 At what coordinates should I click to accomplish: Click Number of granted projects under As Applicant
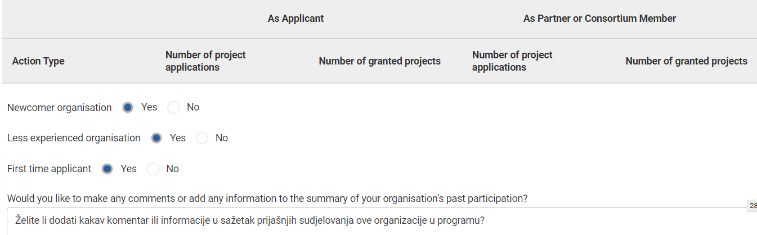point(379,61)
